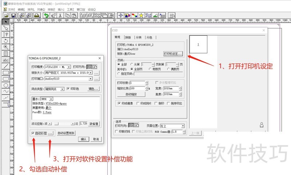Click the Save floppy disk icon
Screen dimensions: 291x175
[13, 15]
